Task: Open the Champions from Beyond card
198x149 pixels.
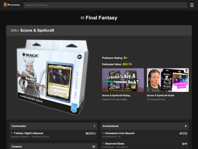Action: click(x=120, y=133)
